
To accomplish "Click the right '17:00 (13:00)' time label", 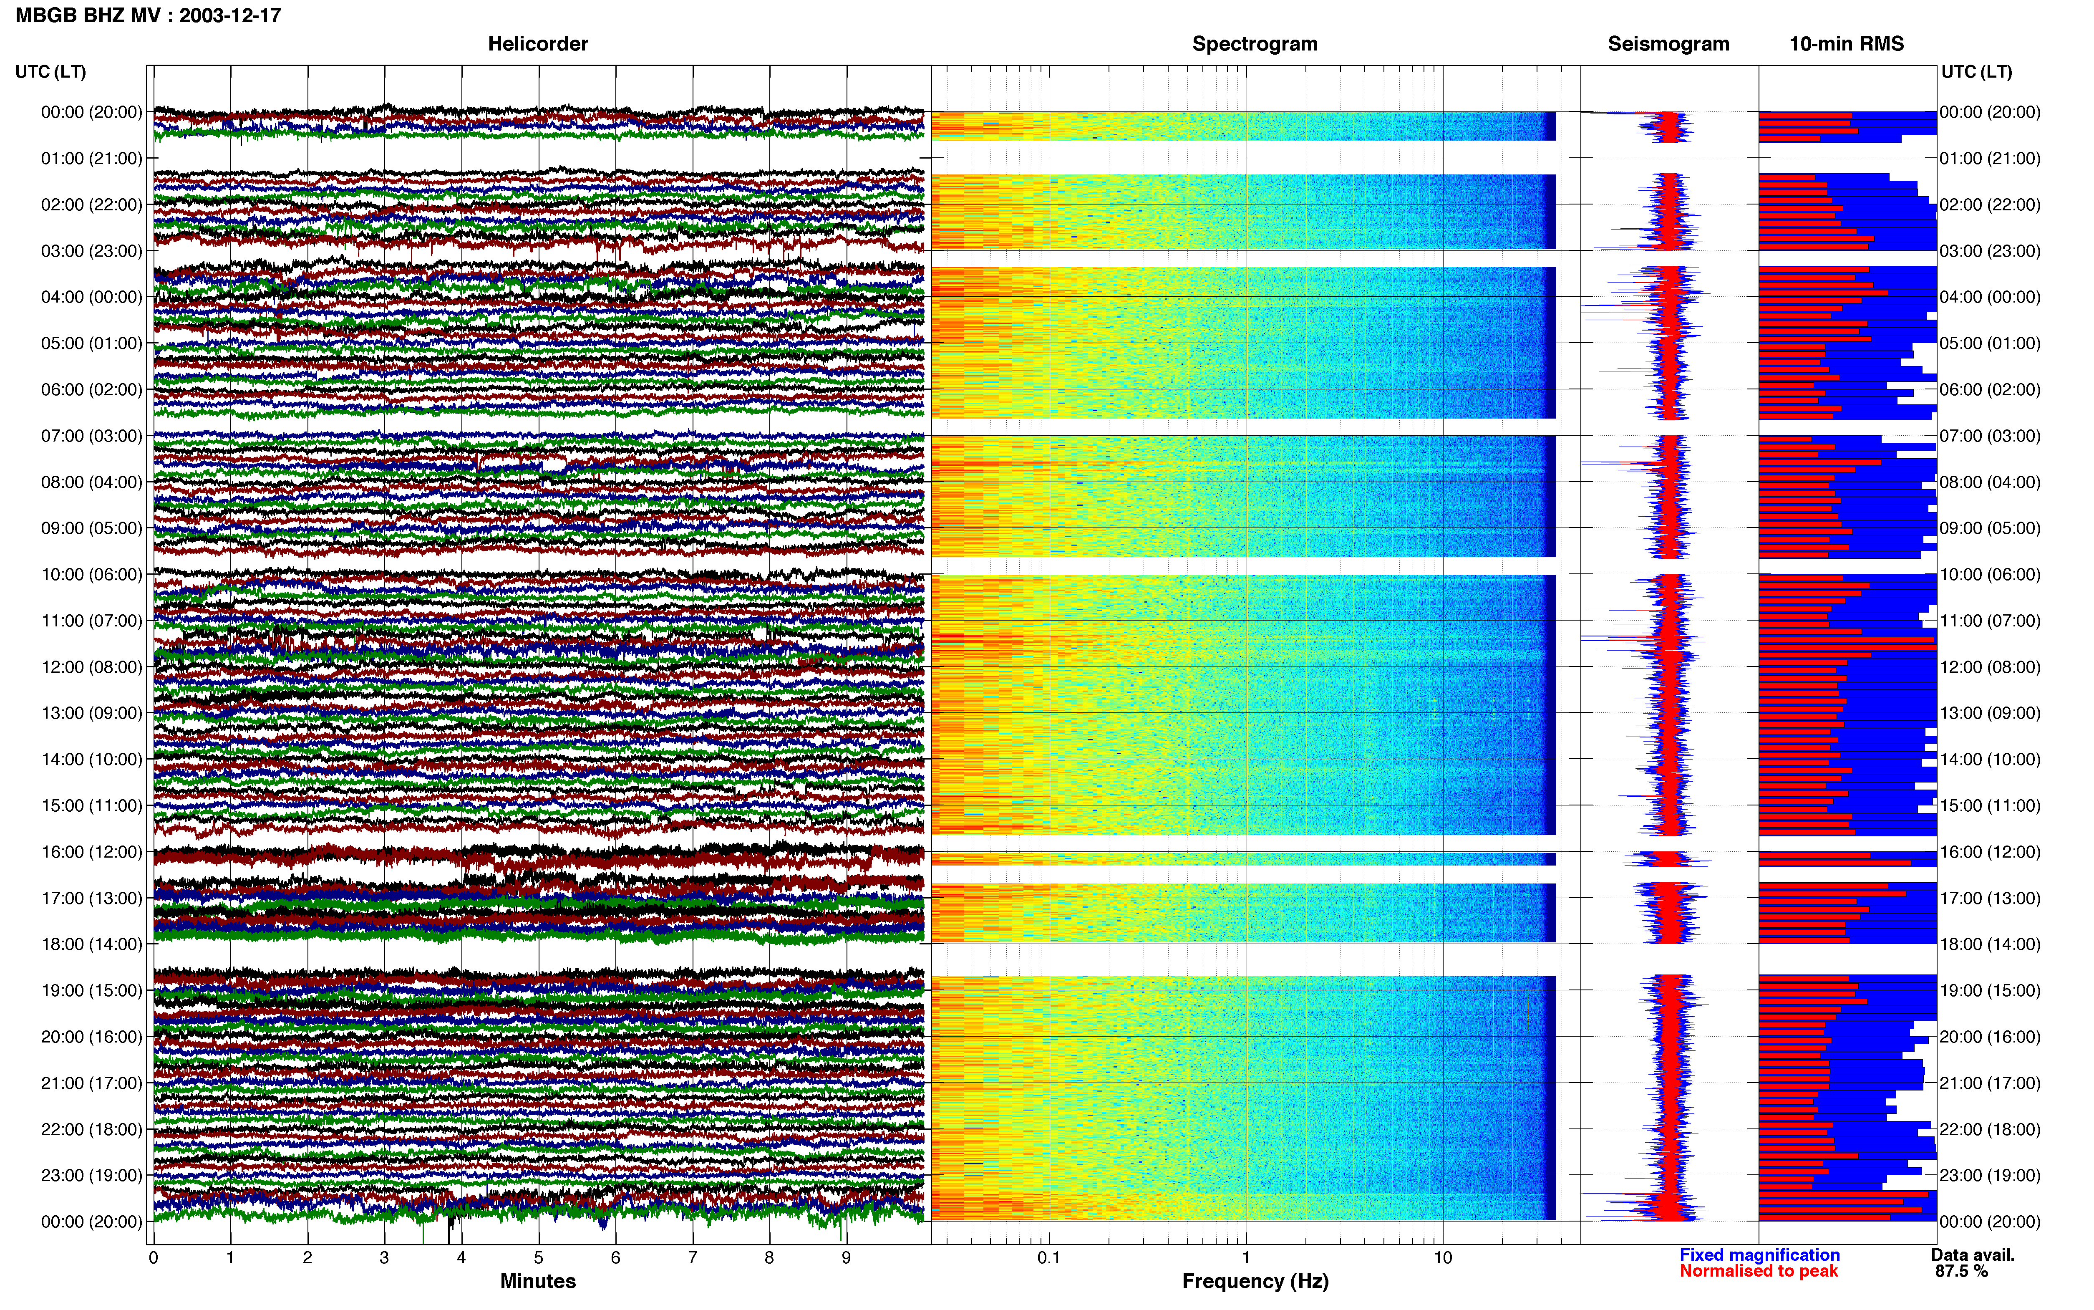I will pyautogui.click(x=1990, y=899).
